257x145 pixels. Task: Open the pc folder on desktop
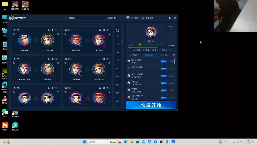5,5
